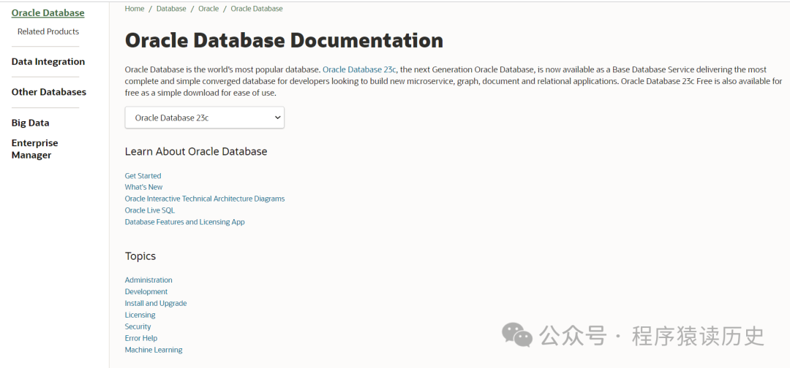The height and width of the screenshot is (368, 790).
Task: Open the Security topic link
Action: (x=138, y=327)
